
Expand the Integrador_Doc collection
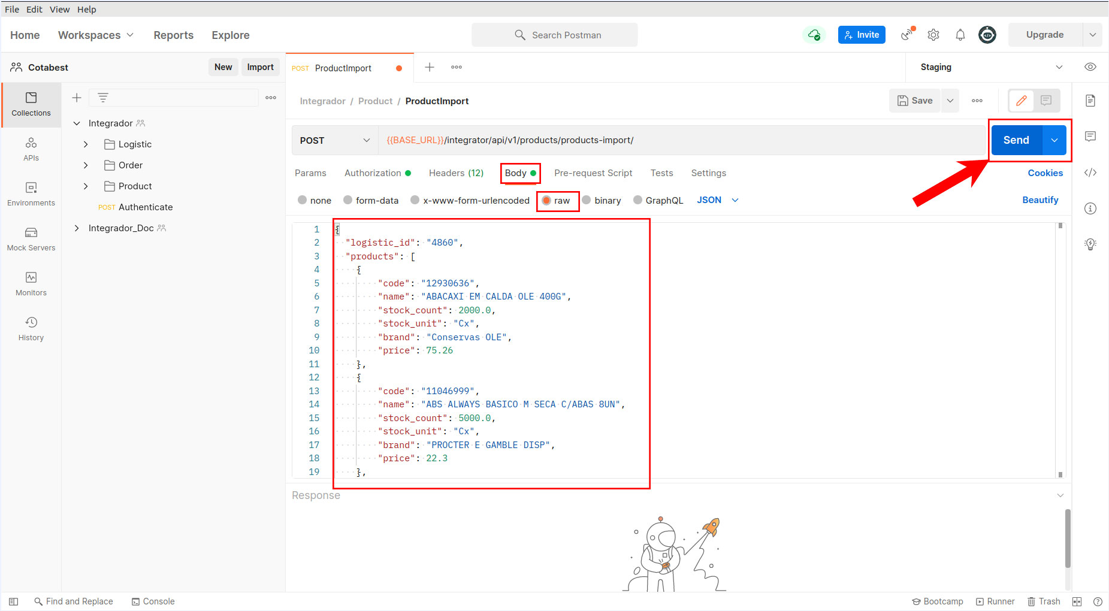tap(77, 228)
